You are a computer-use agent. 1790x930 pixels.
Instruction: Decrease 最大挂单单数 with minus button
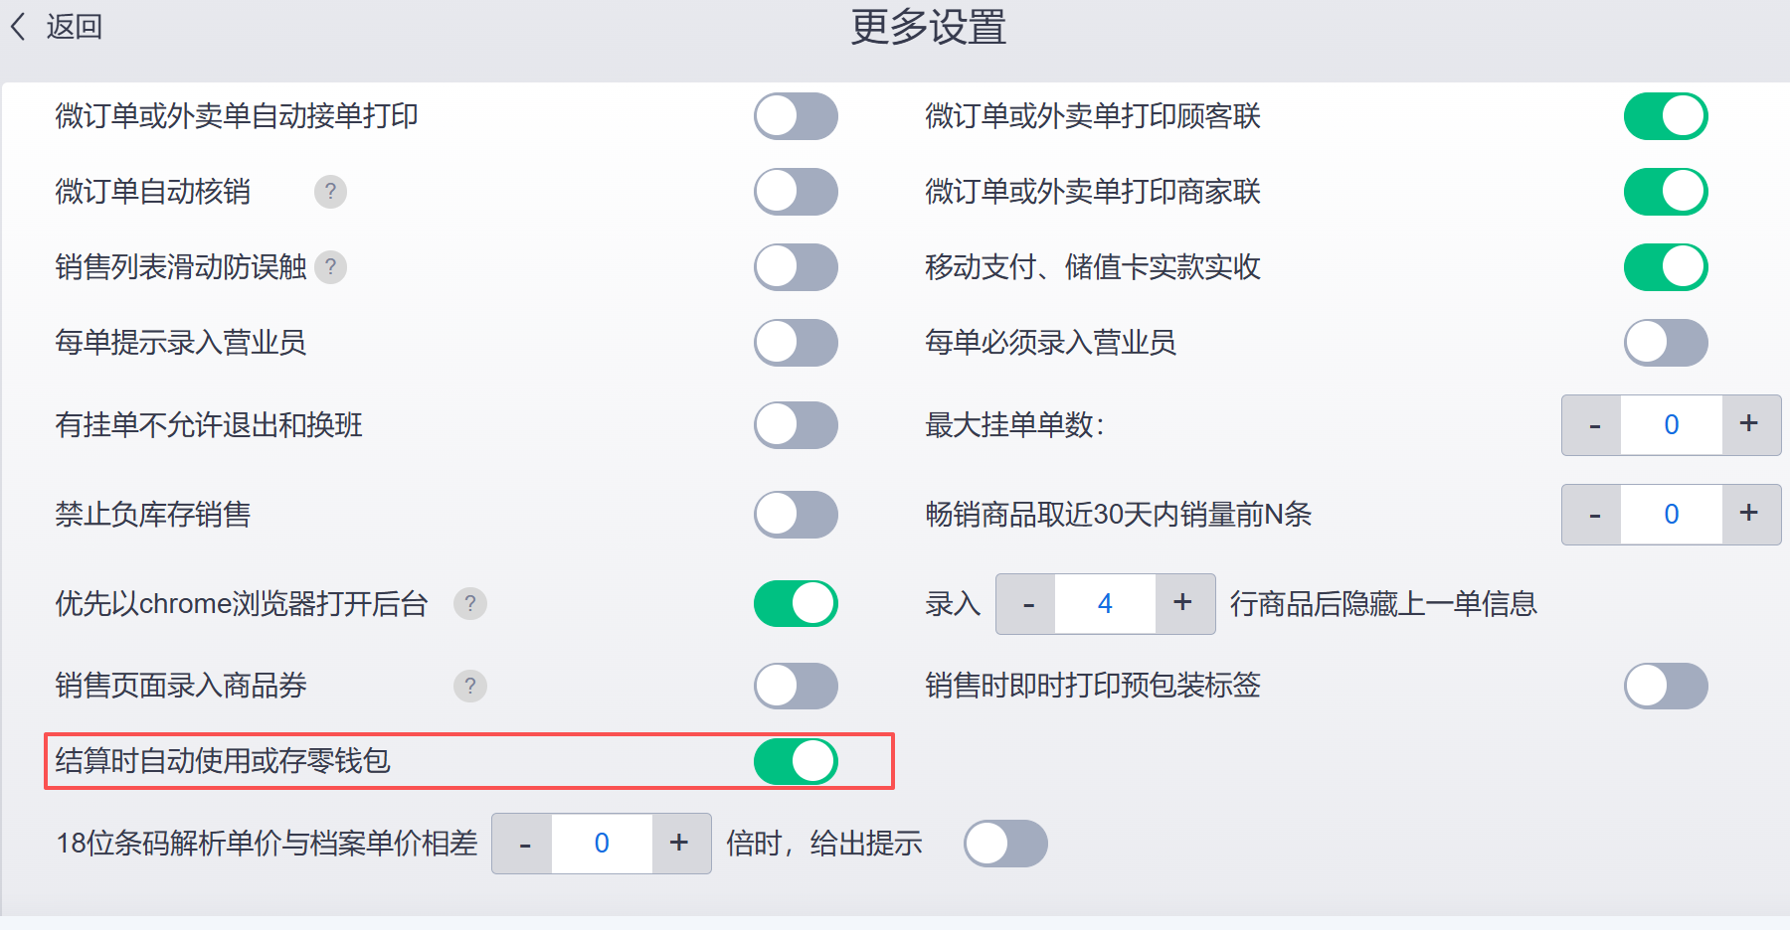pos(1594,425)
